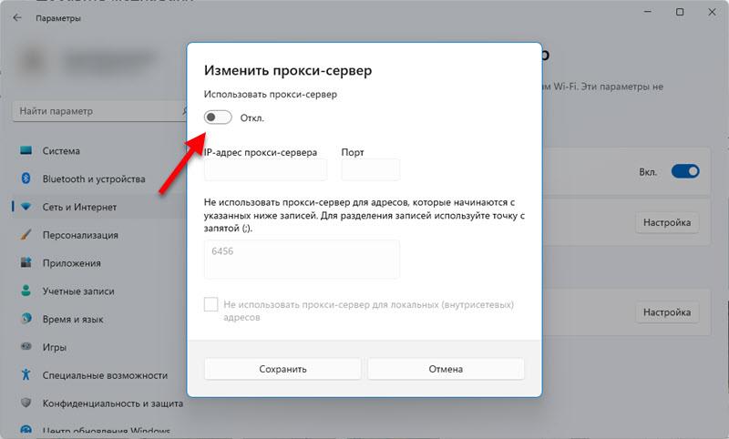Click the lower Настройка button
The image size is (729, 439).
667,312
